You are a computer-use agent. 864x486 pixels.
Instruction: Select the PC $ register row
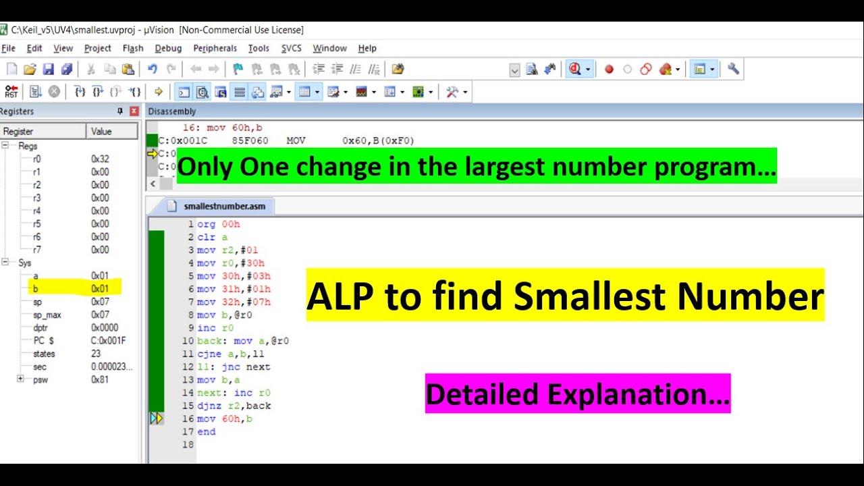pos(69,340)
